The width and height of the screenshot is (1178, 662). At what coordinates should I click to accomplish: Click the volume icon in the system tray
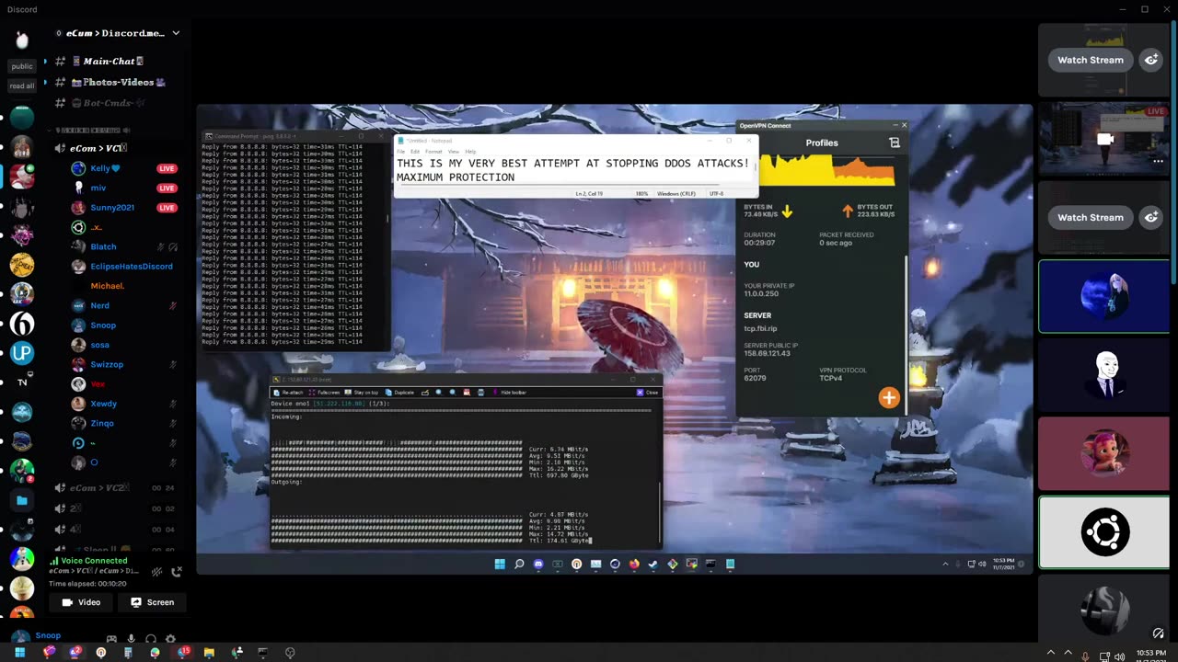coord(1120,656)
